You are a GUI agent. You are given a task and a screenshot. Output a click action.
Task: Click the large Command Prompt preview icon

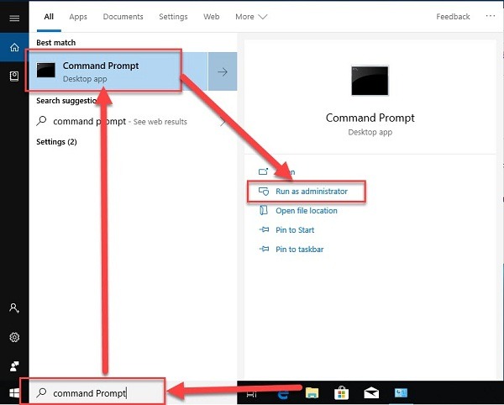[370, 81]
